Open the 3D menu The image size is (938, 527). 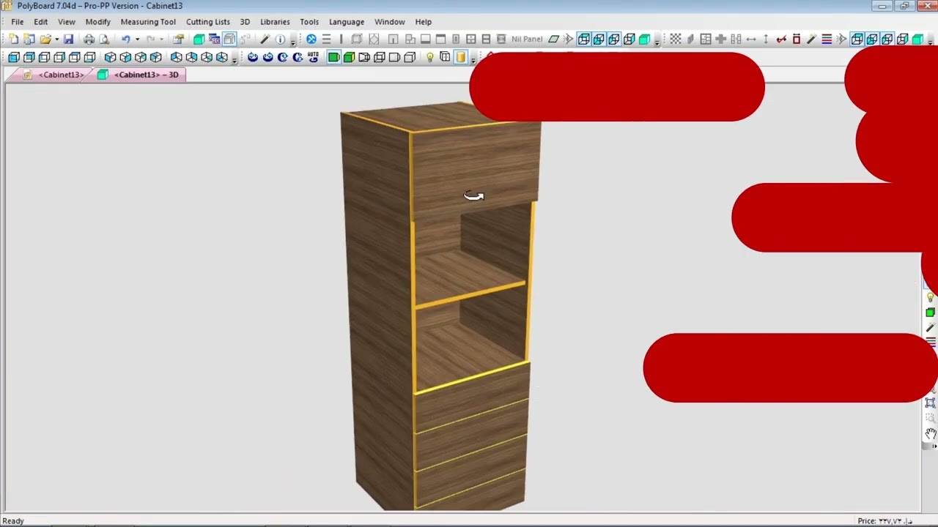click(x=245, y=22)
